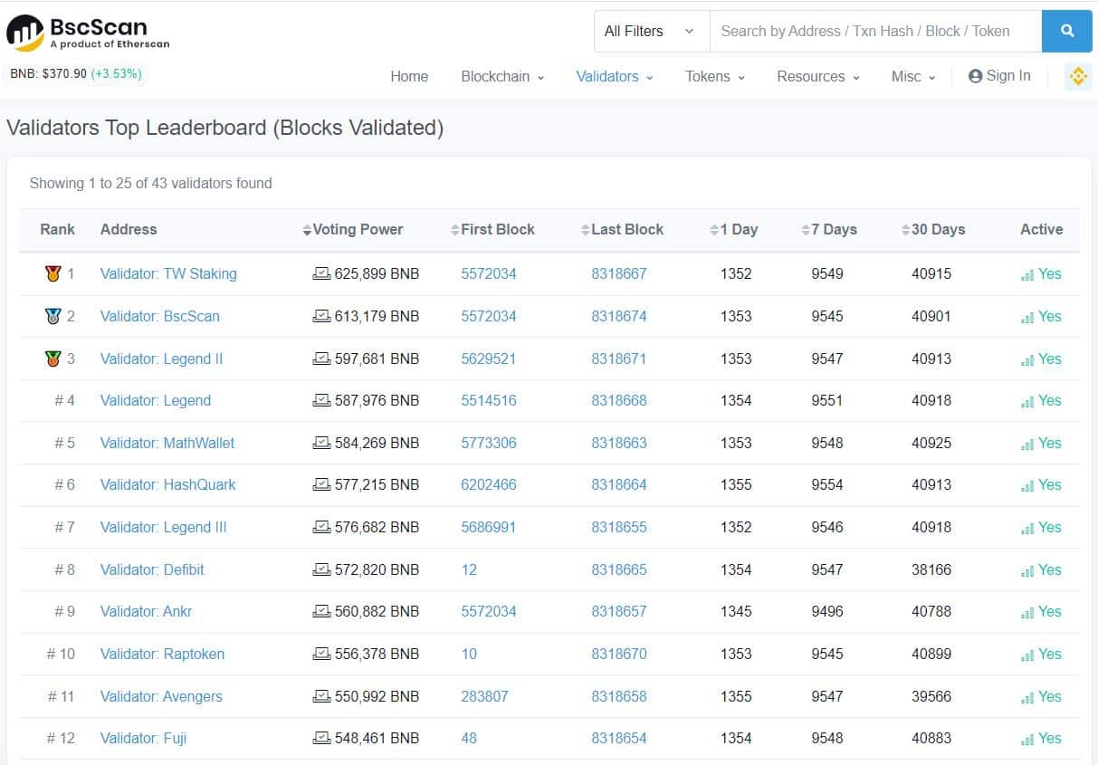
Task: Click the Binance chain icon beside Sign In
Action: pos(1077,77)
